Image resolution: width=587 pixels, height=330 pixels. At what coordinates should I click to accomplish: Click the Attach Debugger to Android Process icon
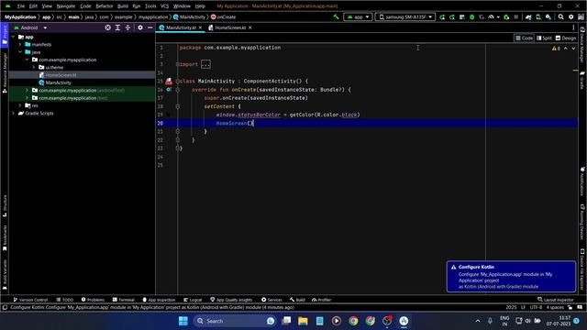pos(506,16)
